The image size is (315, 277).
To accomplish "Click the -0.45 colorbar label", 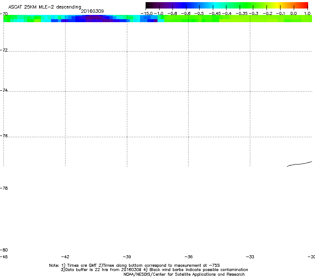I will 215,14.
